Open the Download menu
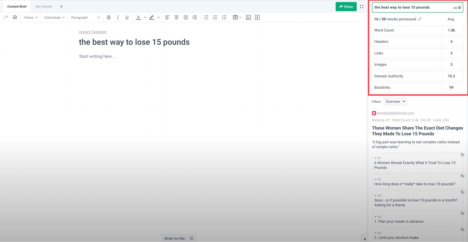The width and height of the screenshot is (468, 242). [54, 17]
